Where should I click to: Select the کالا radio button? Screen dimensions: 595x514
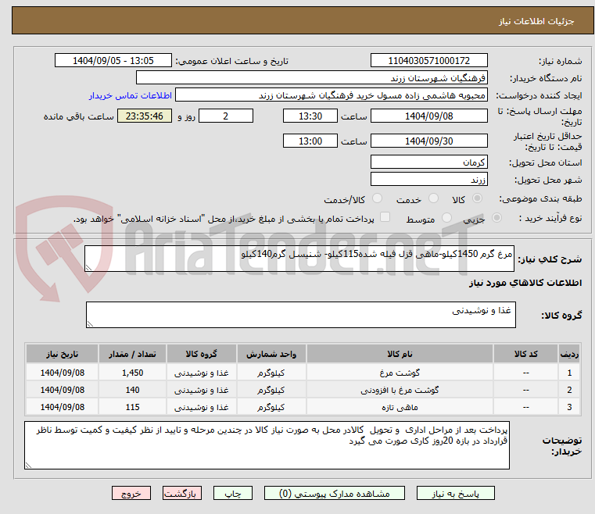[478, 198]
